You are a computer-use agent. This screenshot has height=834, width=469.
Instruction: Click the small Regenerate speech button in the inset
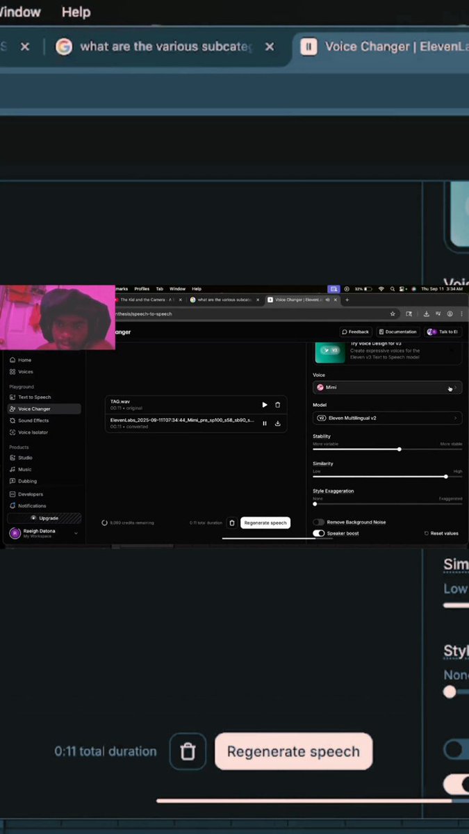(265, 523)
